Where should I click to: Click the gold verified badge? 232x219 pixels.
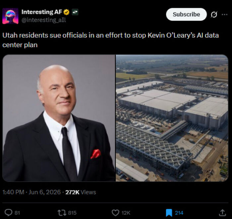(x=66, y=12)
